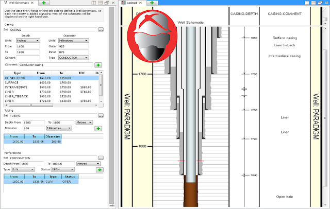Select LINER row starting at 1730.00

pos(51,92)
